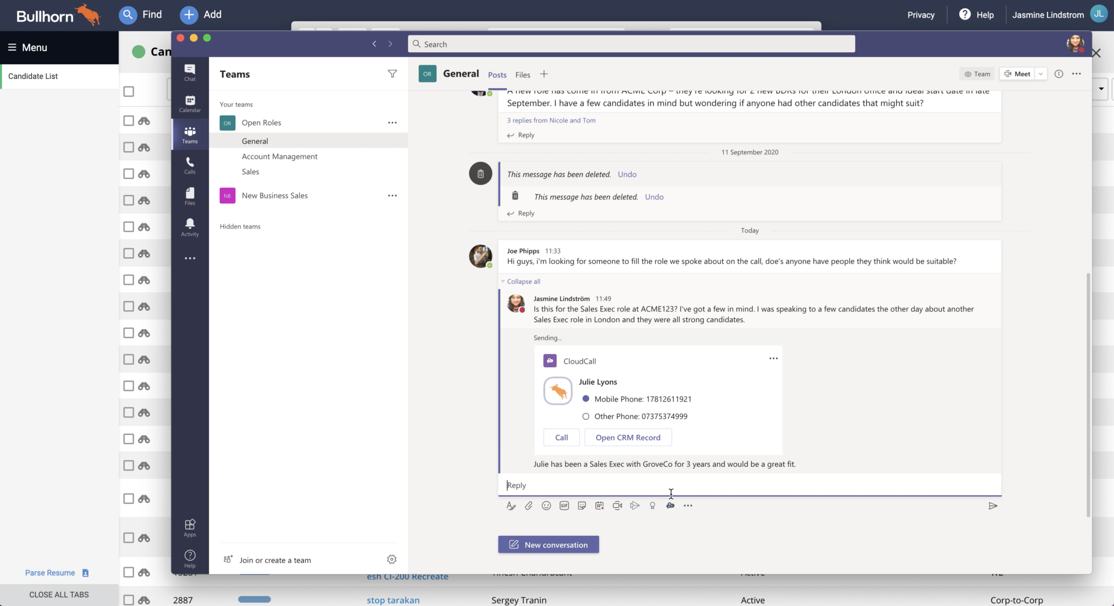Open the Account Management channel
This screenshot has width=1114, height=606.
279,156
